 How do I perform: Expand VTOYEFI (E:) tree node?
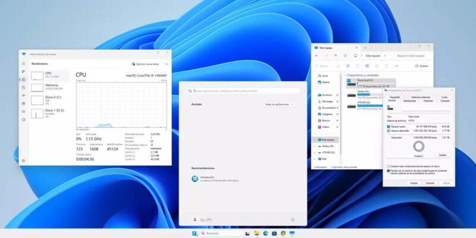tap(315, 153)
